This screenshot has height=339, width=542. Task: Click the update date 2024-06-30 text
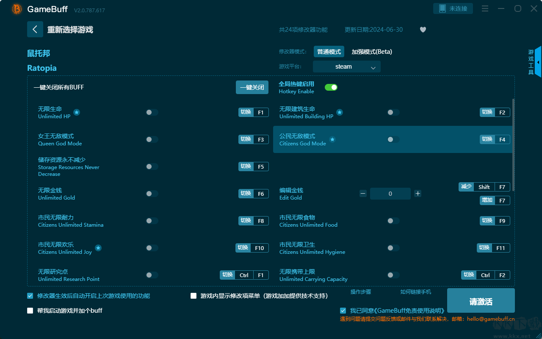pos(374,30)
